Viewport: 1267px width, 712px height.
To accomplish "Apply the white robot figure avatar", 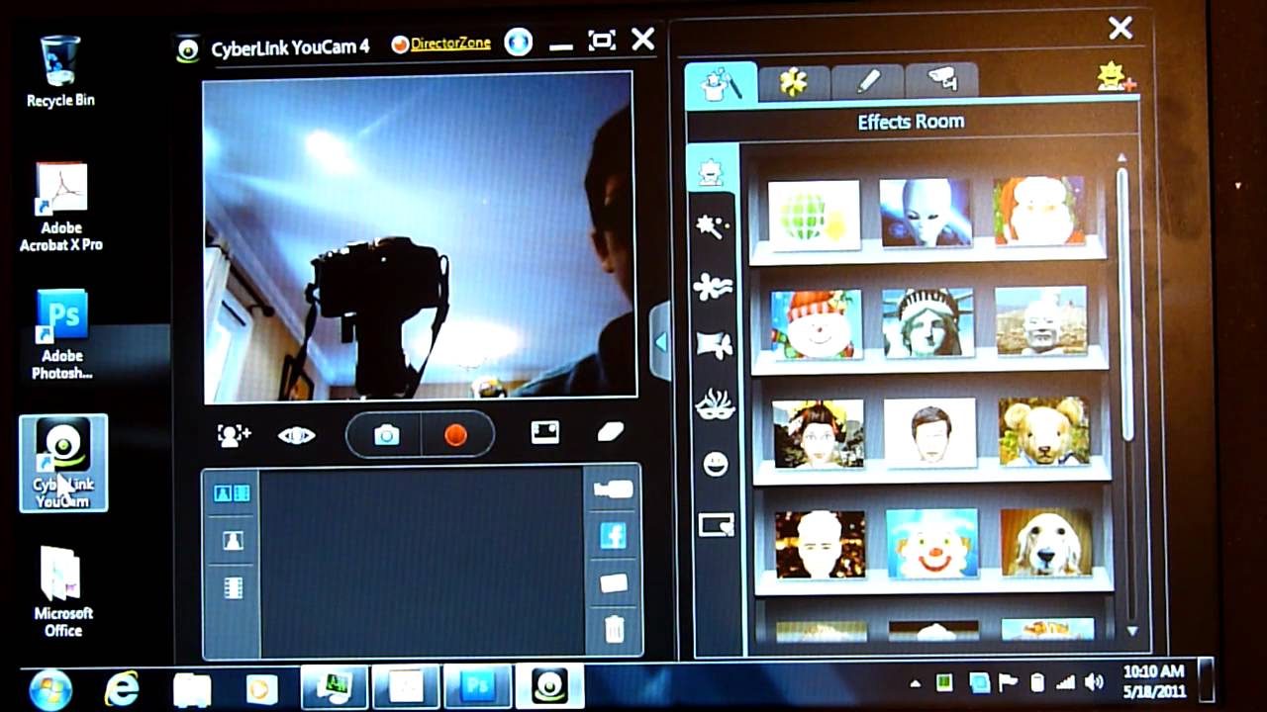I will (1041, 320).
